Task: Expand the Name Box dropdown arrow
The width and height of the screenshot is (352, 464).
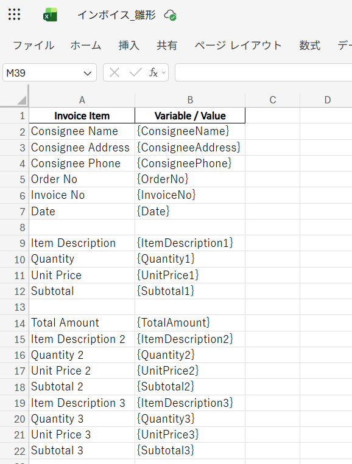Action: tap(88, 73)
